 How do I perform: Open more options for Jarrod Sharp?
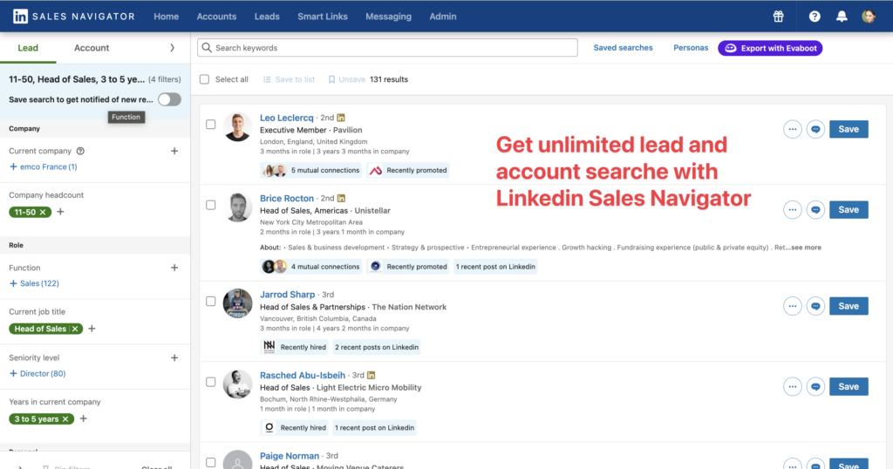pyautogui.click(x=792, y=306)
